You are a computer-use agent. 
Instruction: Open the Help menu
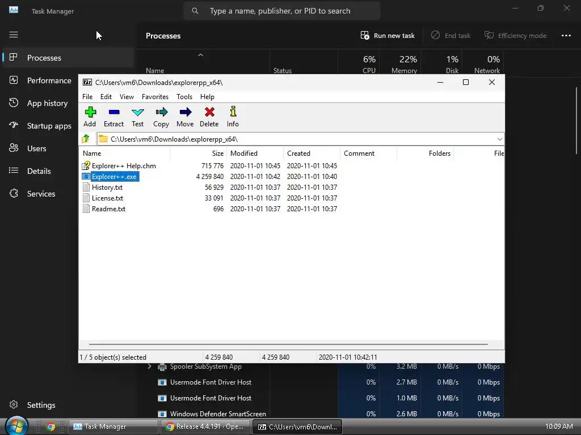click(207, 96)
